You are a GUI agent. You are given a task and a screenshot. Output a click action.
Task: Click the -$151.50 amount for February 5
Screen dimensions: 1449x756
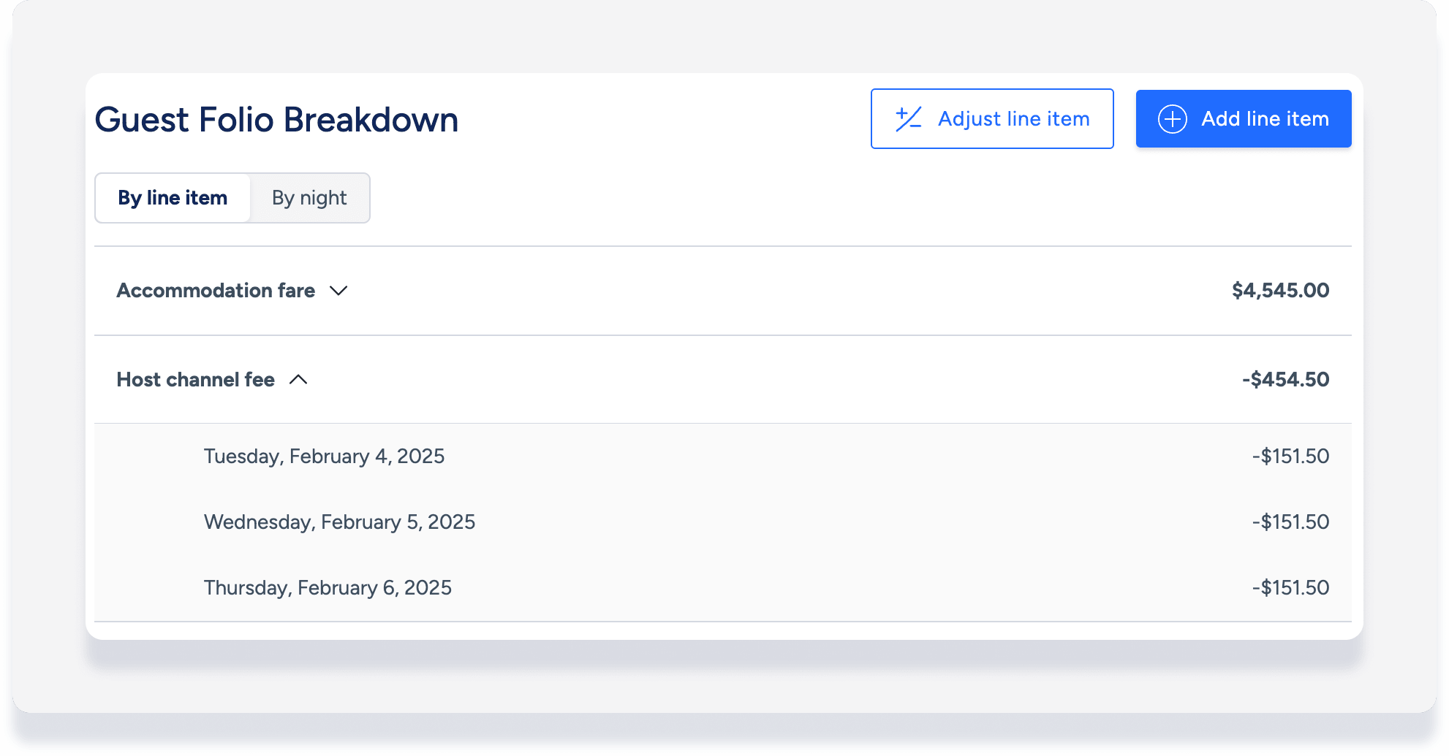click(x=1291, y=522)
